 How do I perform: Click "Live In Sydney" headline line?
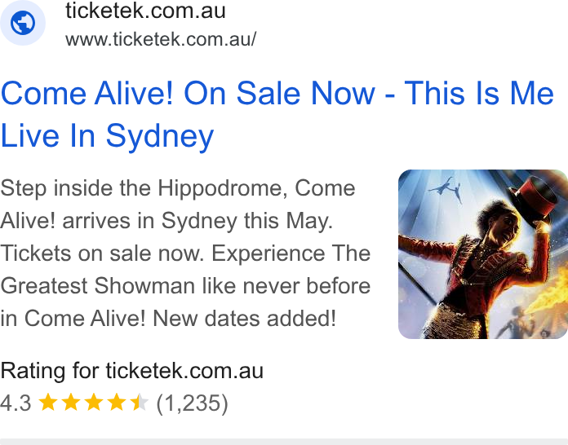pyautogui.click(x=107, y=137)
